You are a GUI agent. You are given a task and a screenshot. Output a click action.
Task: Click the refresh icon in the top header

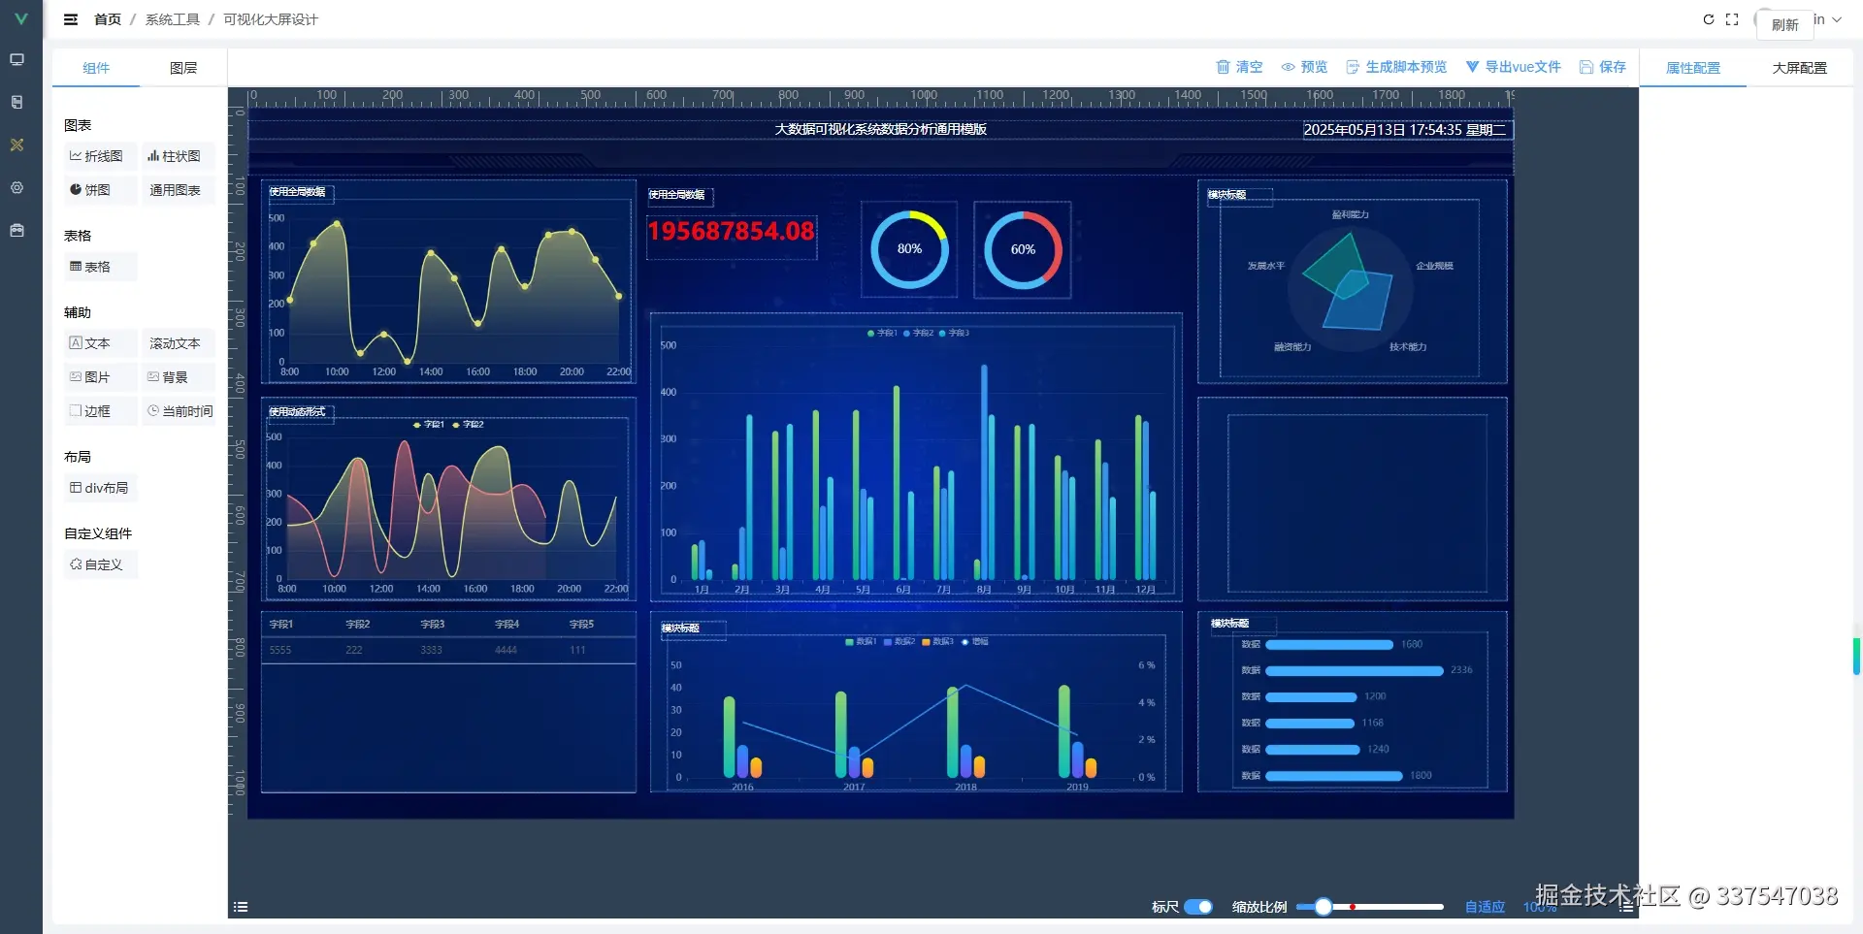pos(1709,19)
